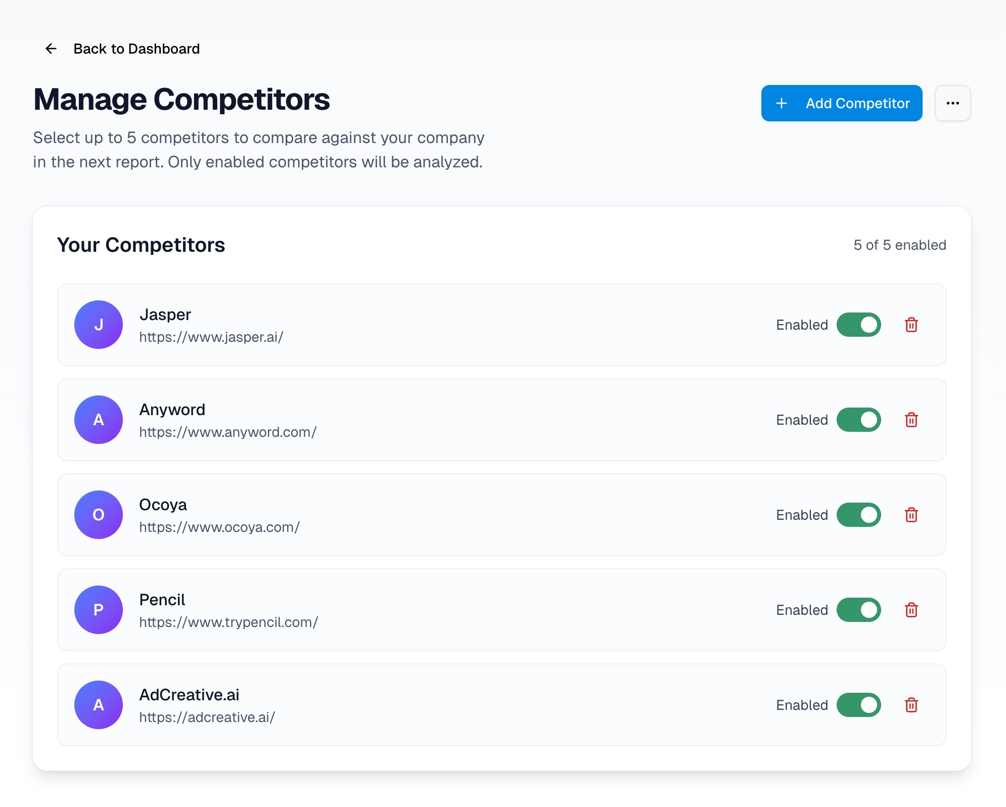
Task: Click the 5 of 5 enabled counter
Action: tap(899, 245)
